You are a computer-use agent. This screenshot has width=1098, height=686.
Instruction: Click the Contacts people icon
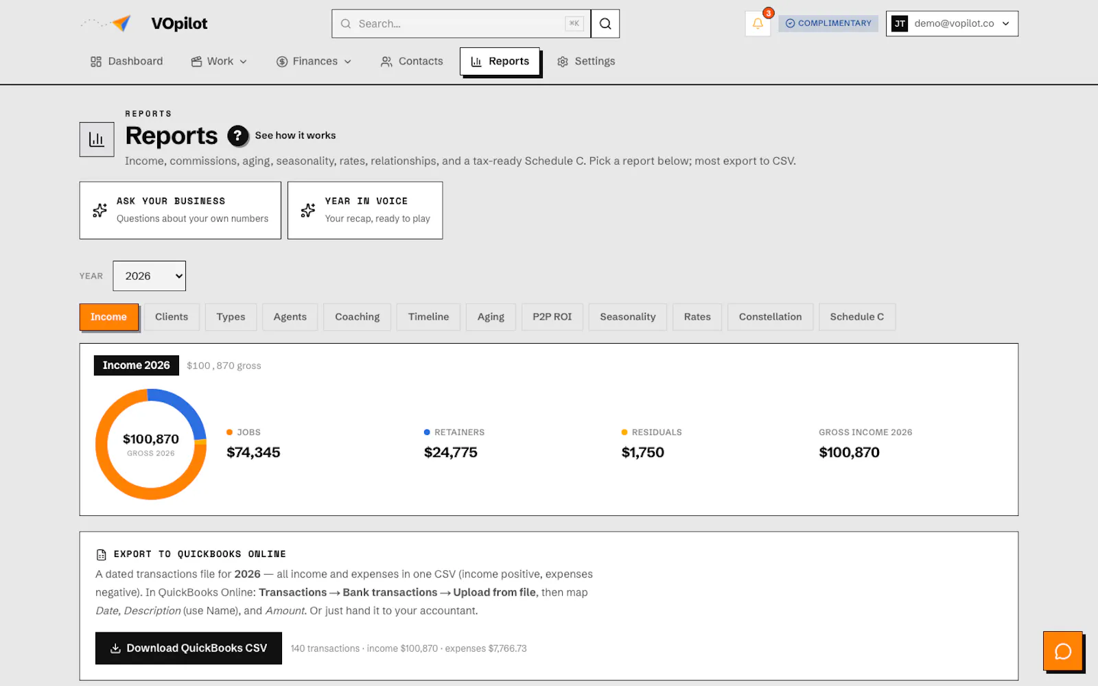point(386,62)
